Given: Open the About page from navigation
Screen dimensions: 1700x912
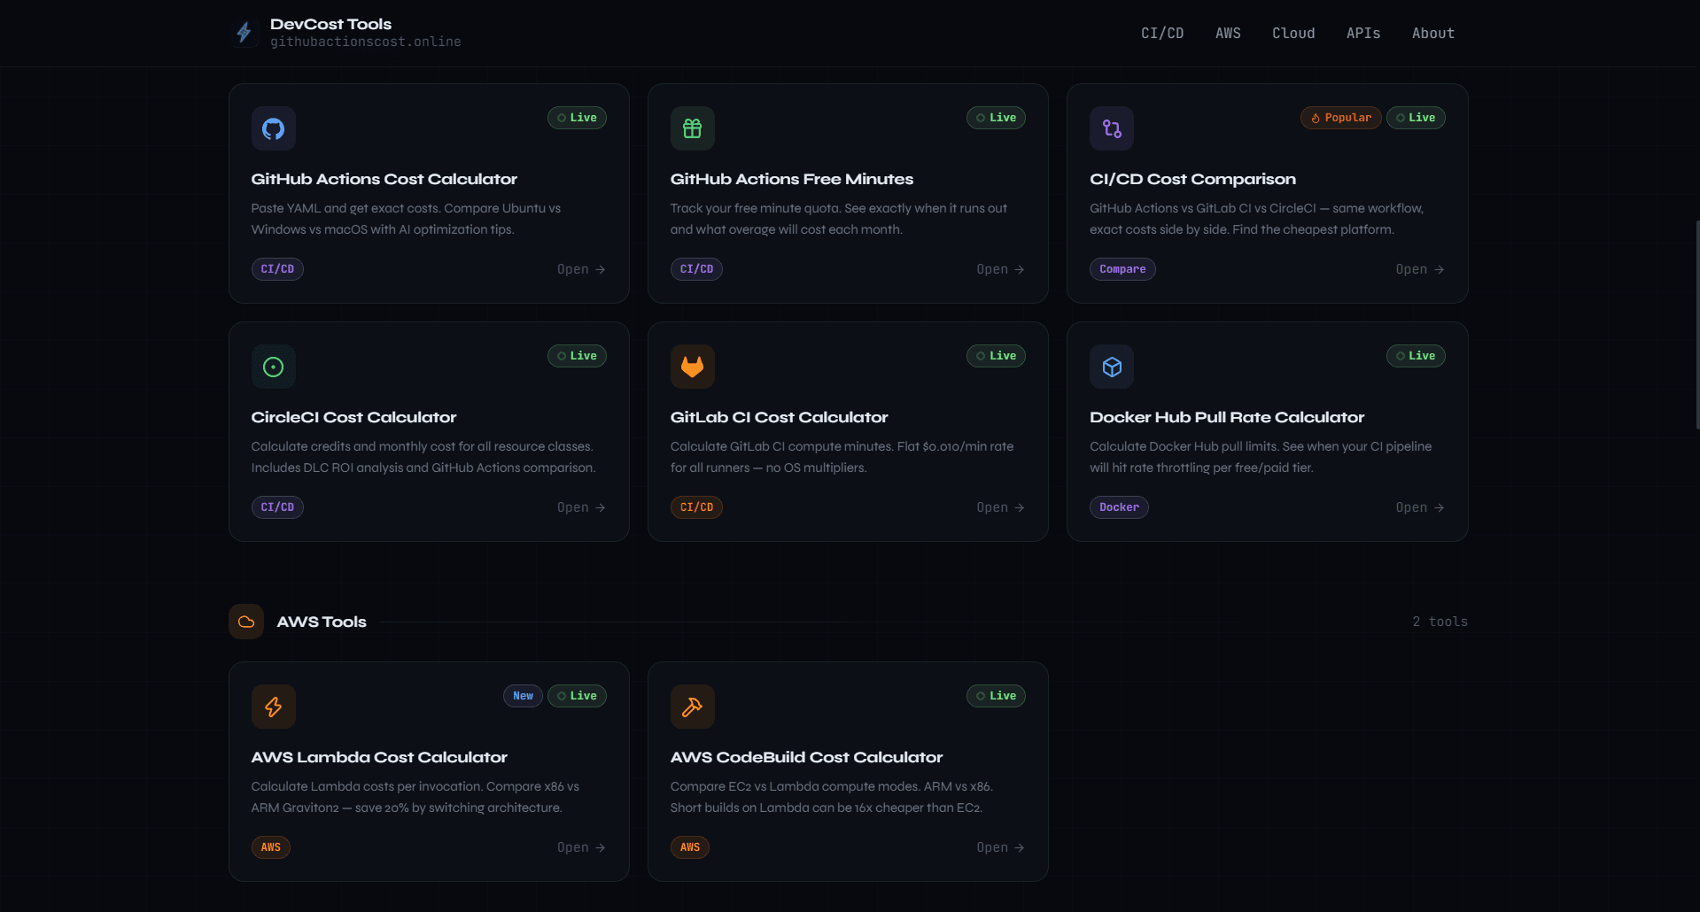Looking at the screenshot, I should pos(1433,33).
